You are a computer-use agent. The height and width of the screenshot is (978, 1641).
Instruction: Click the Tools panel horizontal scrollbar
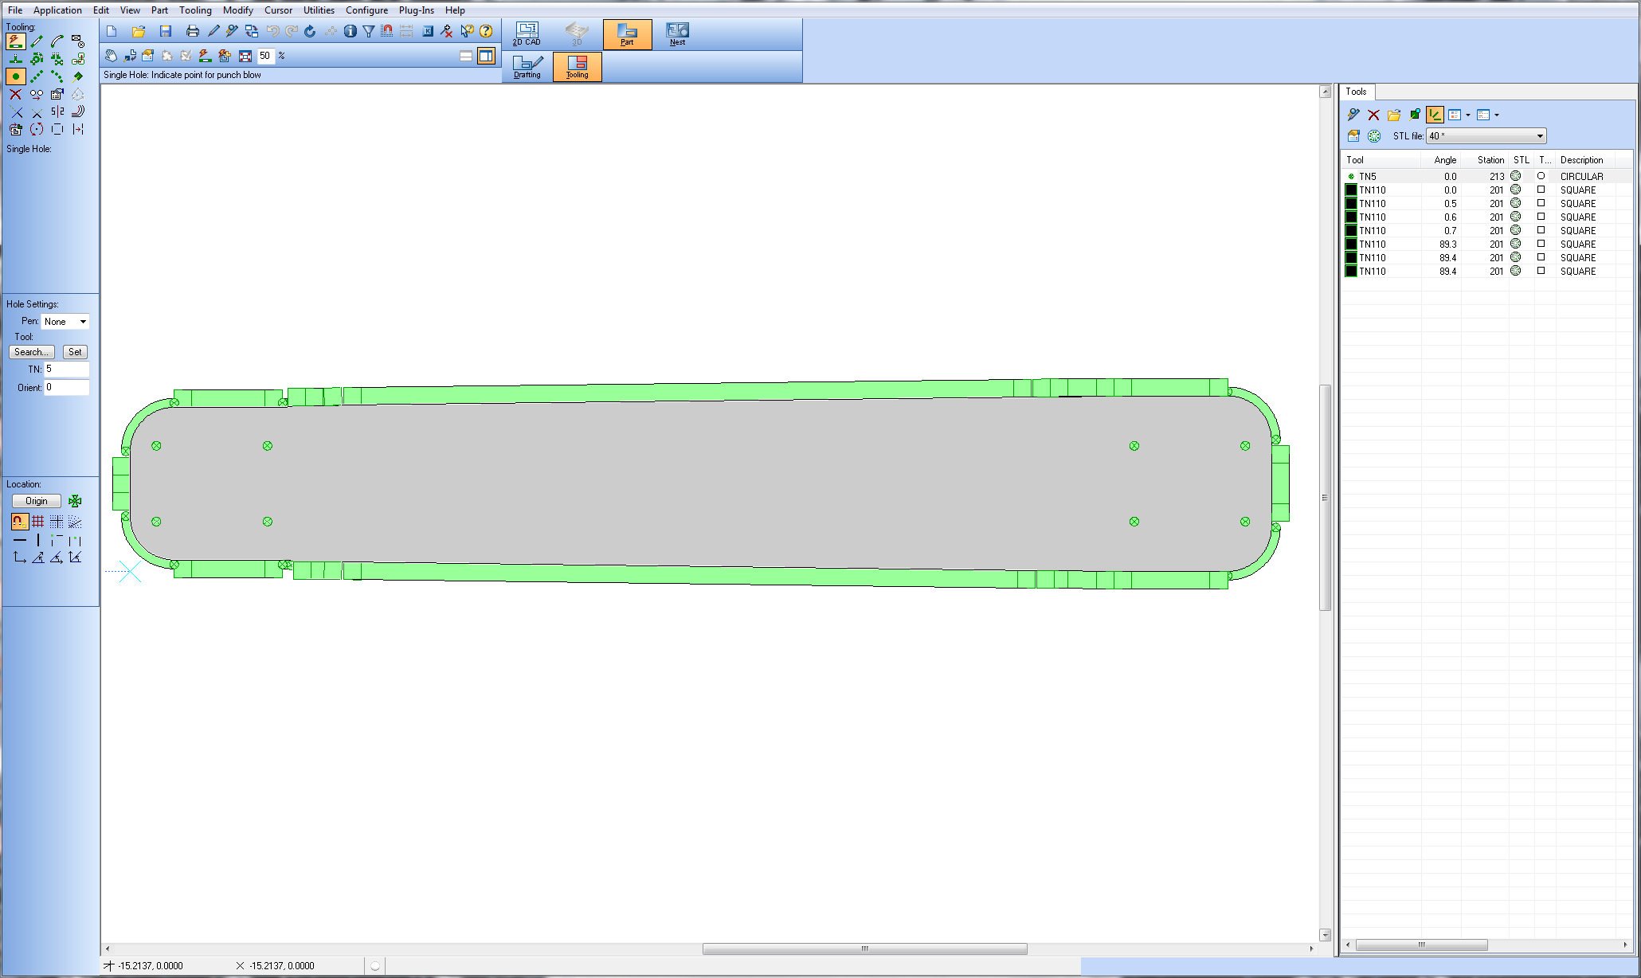coord(1422,945)
